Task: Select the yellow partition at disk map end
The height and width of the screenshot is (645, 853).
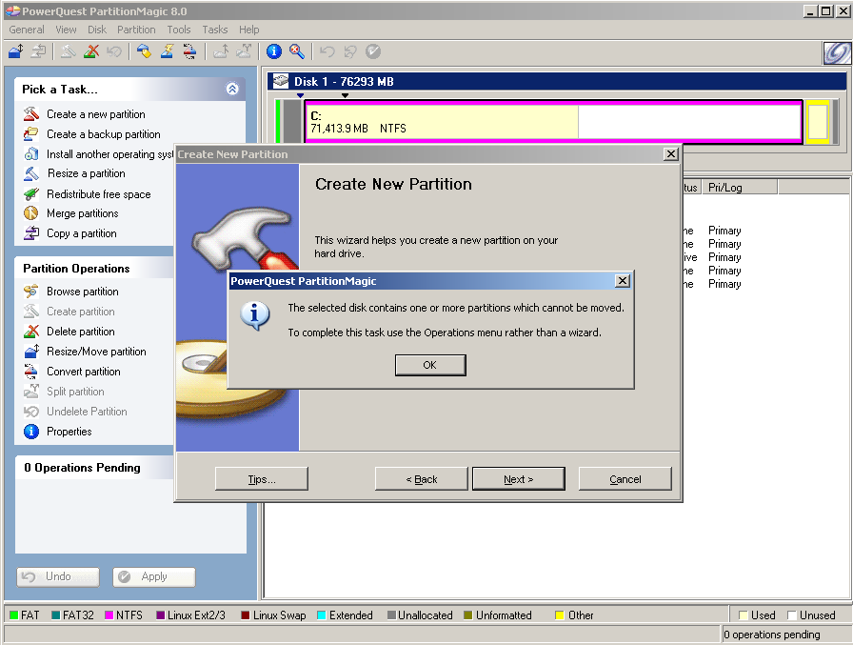Action: (818, 122)
